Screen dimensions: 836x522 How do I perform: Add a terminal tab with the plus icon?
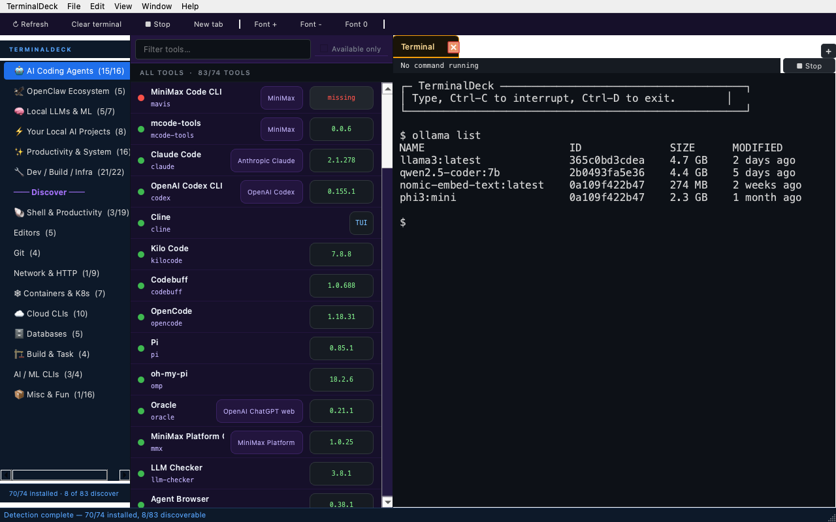click(x=828, y=51)
